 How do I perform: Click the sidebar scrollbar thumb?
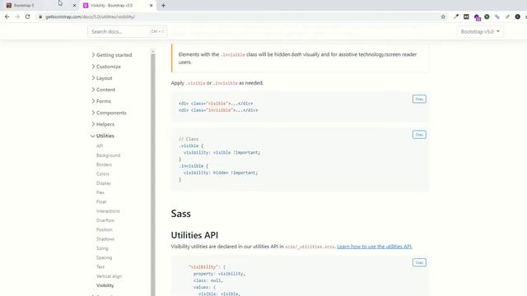pyautogui.click(x=153, y=174)
